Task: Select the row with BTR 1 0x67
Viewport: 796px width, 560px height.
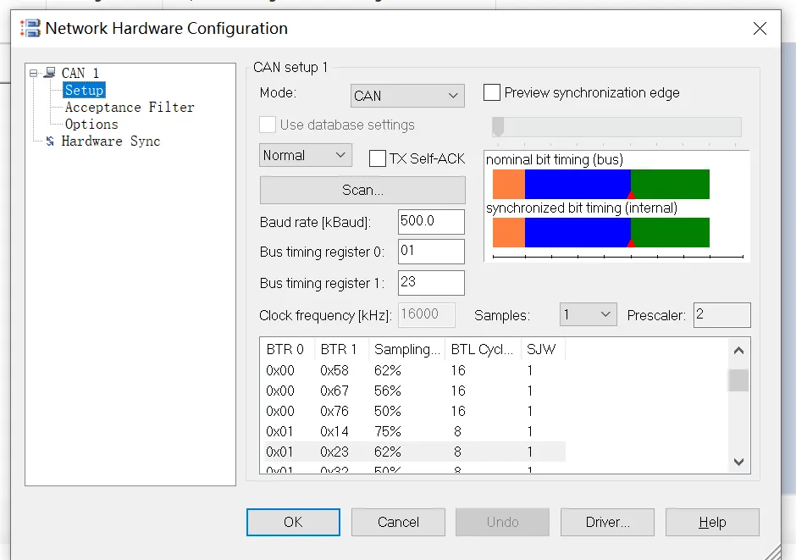Action: click(x=413, y=391)
